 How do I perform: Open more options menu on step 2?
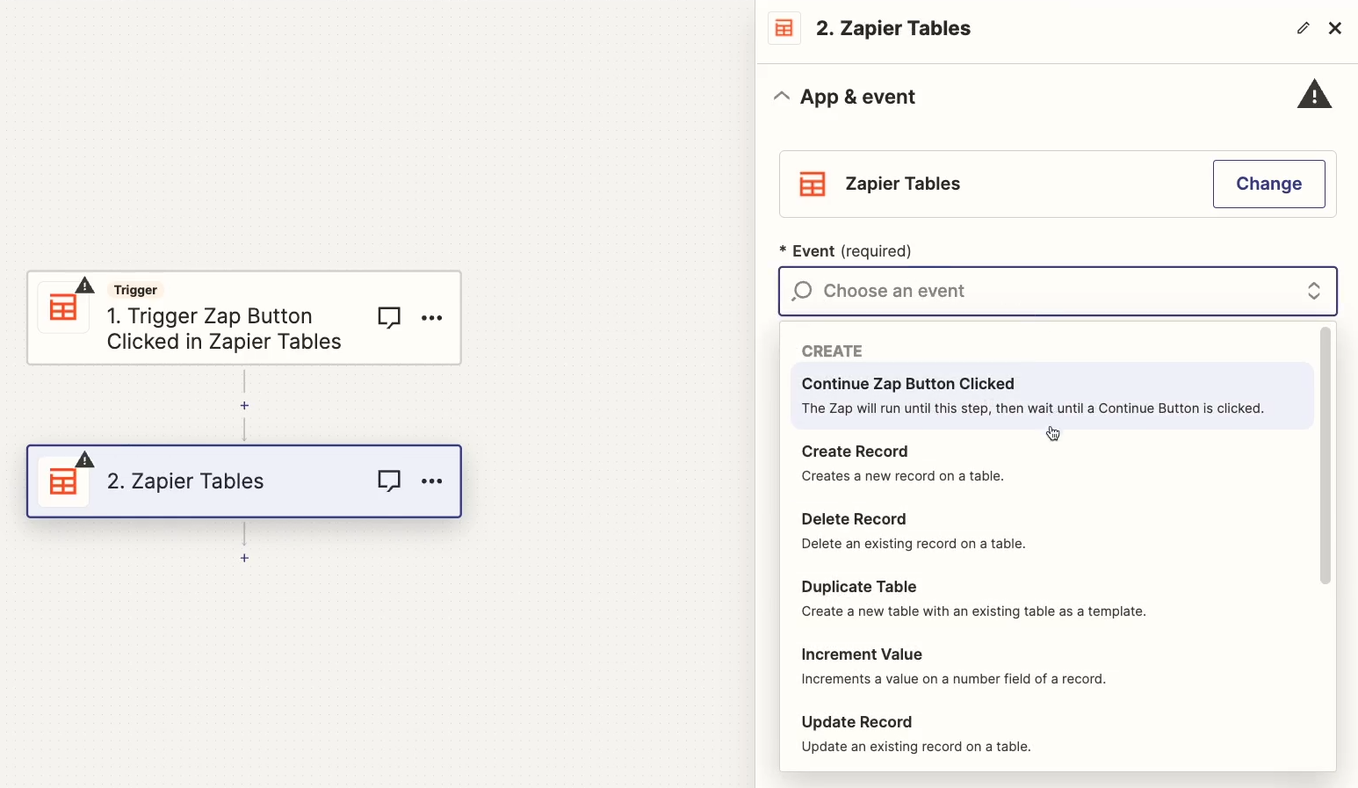tap(432, 481)
